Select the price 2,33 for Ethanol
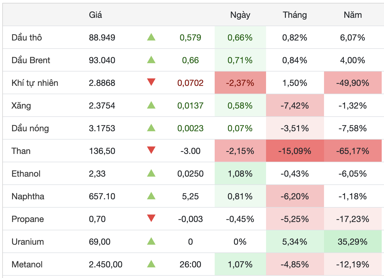Screen dimensions: 384x278 click(x=97, y=174)
